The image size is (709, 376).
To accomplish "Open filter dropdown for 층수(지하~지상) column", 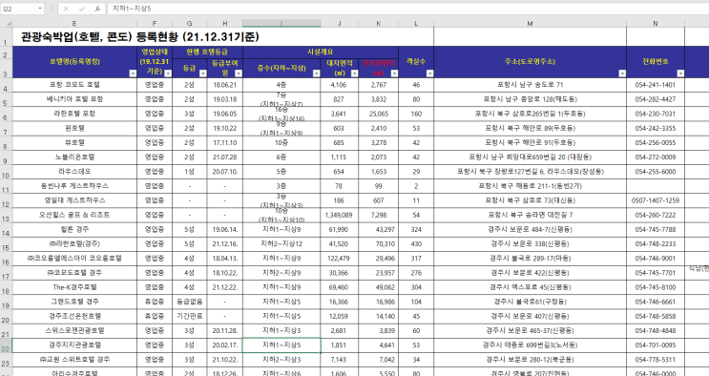I will coord(316,73).
